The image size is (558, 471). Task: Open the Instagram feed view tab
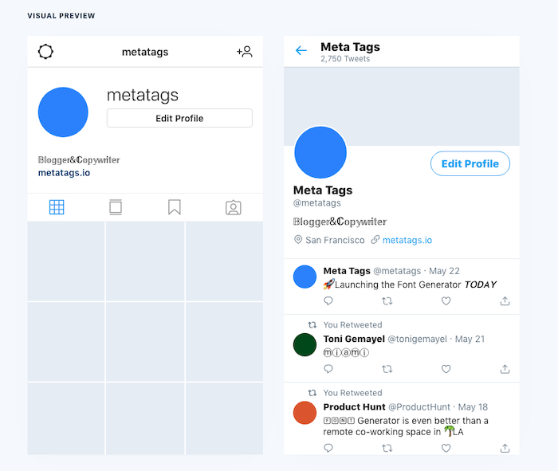click(x=116, y=208)
